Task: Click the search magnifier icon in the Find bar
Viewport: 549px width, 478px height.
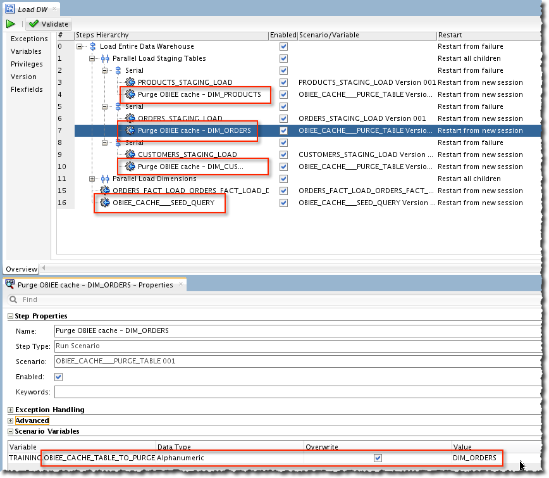Action: (x=13, y=299)
